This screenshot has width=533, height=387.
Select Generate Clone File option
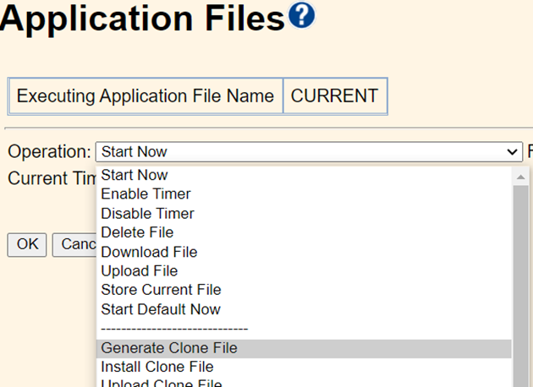point(169,348)
